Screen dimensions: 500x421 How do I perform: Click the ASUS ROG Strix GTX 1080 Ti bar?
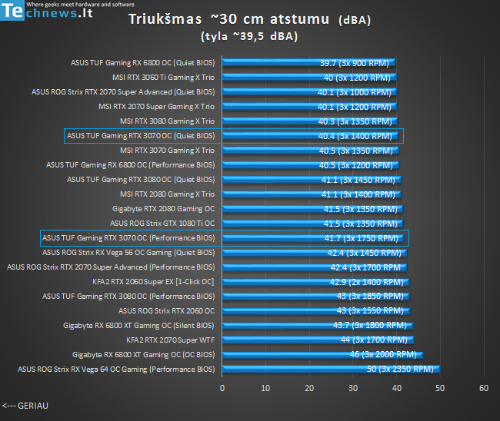coord(313,224)
